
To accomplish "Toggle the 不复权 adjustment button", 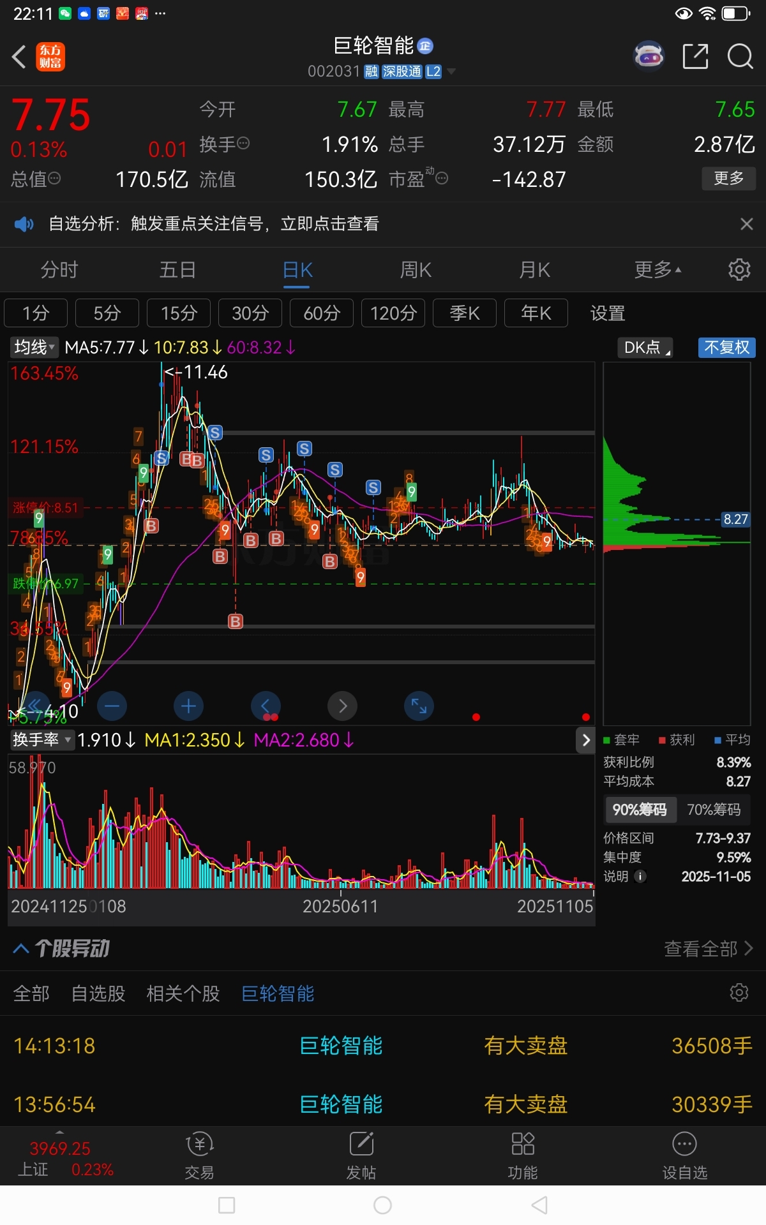I will [x=727, y=347].
